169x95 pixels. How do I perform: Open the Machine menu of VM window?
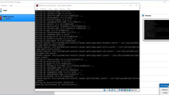click(44, 9)
